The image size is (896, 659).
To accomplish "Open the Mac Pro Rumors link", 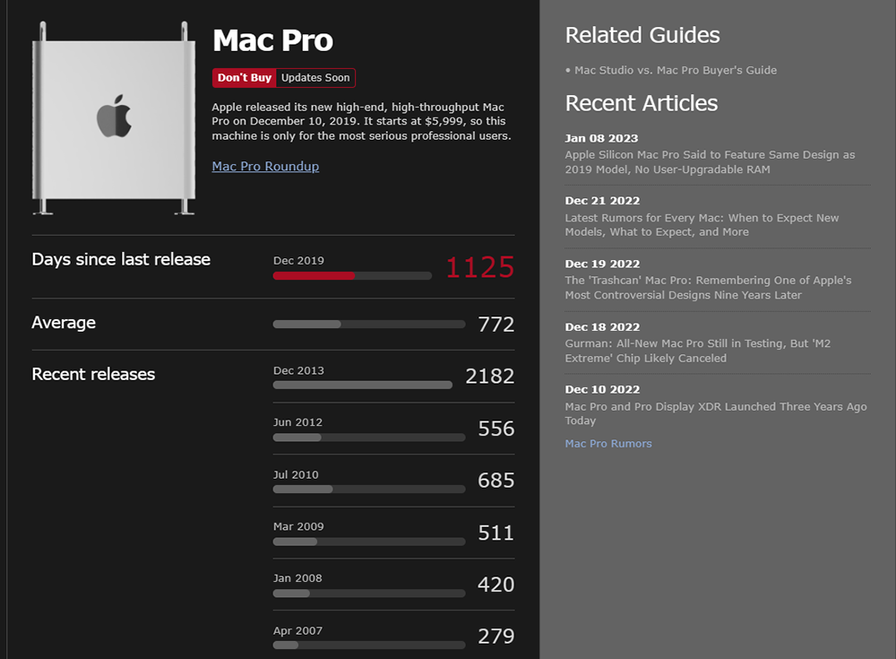I will click(608, 444).
